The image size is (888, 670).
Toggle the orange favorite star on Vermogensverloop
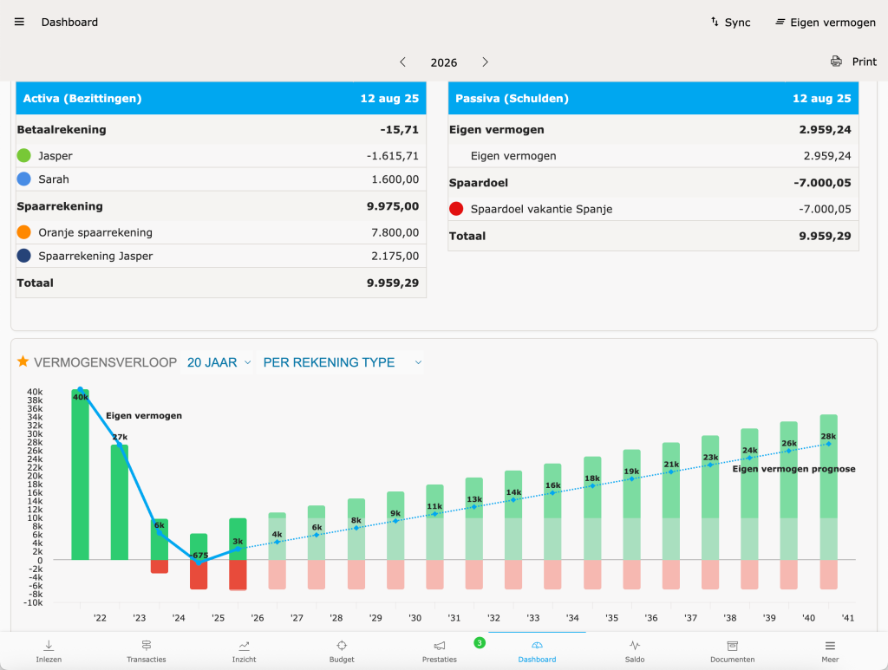click(23, 361)
